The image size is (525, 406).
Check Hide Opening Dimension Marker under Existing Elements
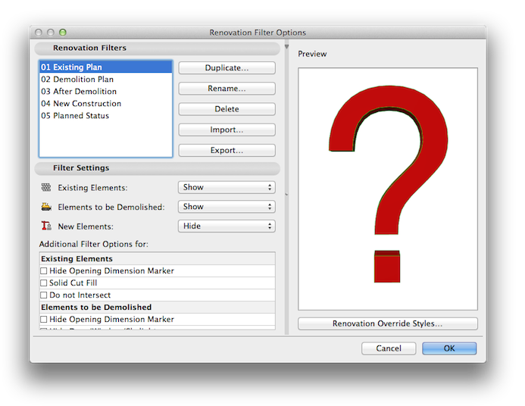43,270
